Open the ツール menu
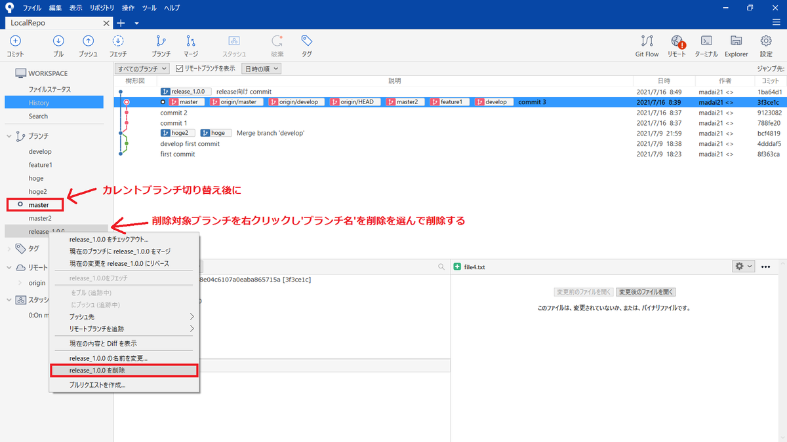Image resolution: width=787 pixels, height=442 pixels. pos(149,8)
